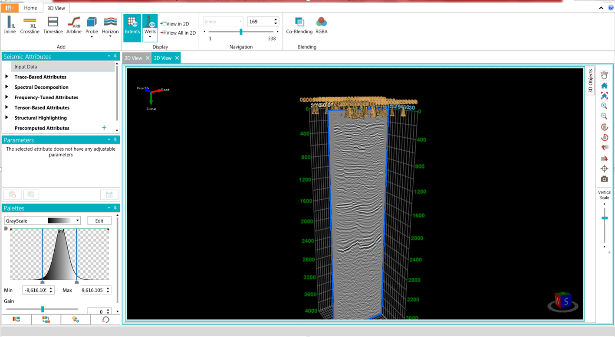Pin the Seismic Attributes panel
Screen dimensions: 615x337
[115, 56]
